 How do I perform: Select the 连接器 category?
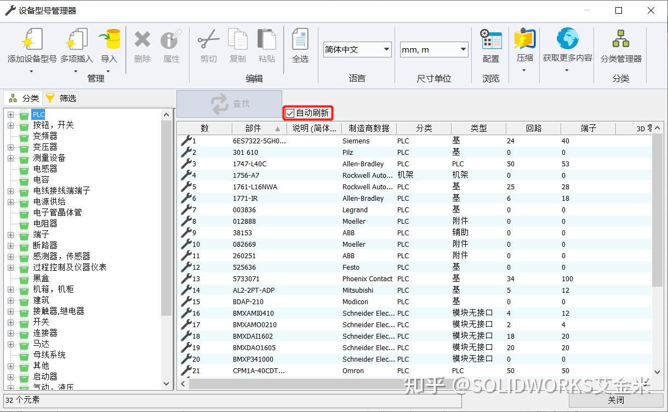tap(45, 333)
